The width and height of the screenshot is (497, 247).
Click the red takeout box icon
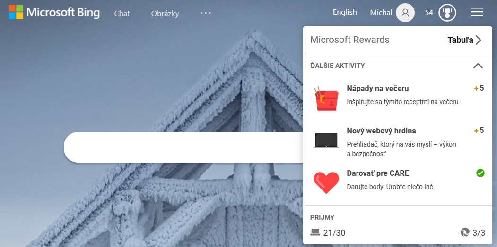tap(326, 99)
